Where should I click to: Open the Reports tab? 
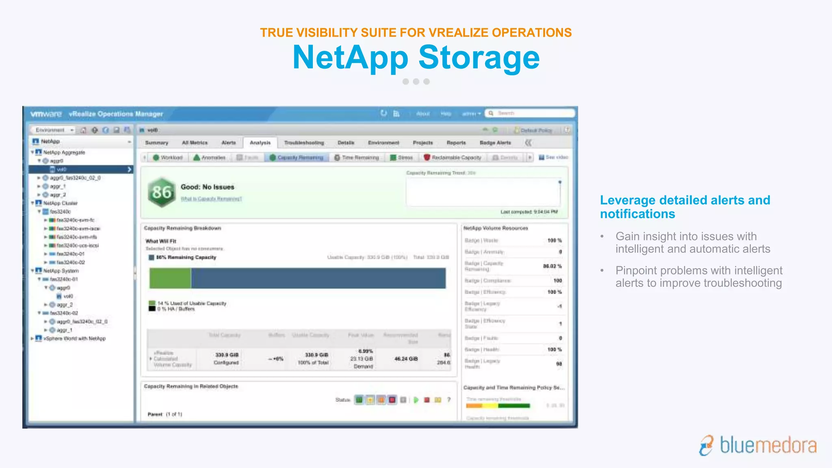[x=456, y=143]
